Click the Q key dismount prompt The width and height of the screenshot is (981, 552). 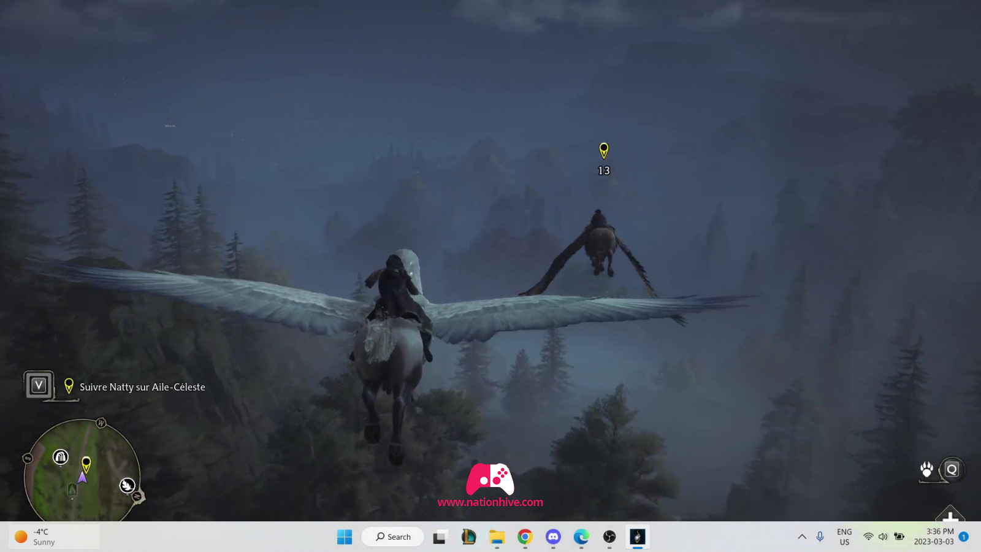click(952, 470)
